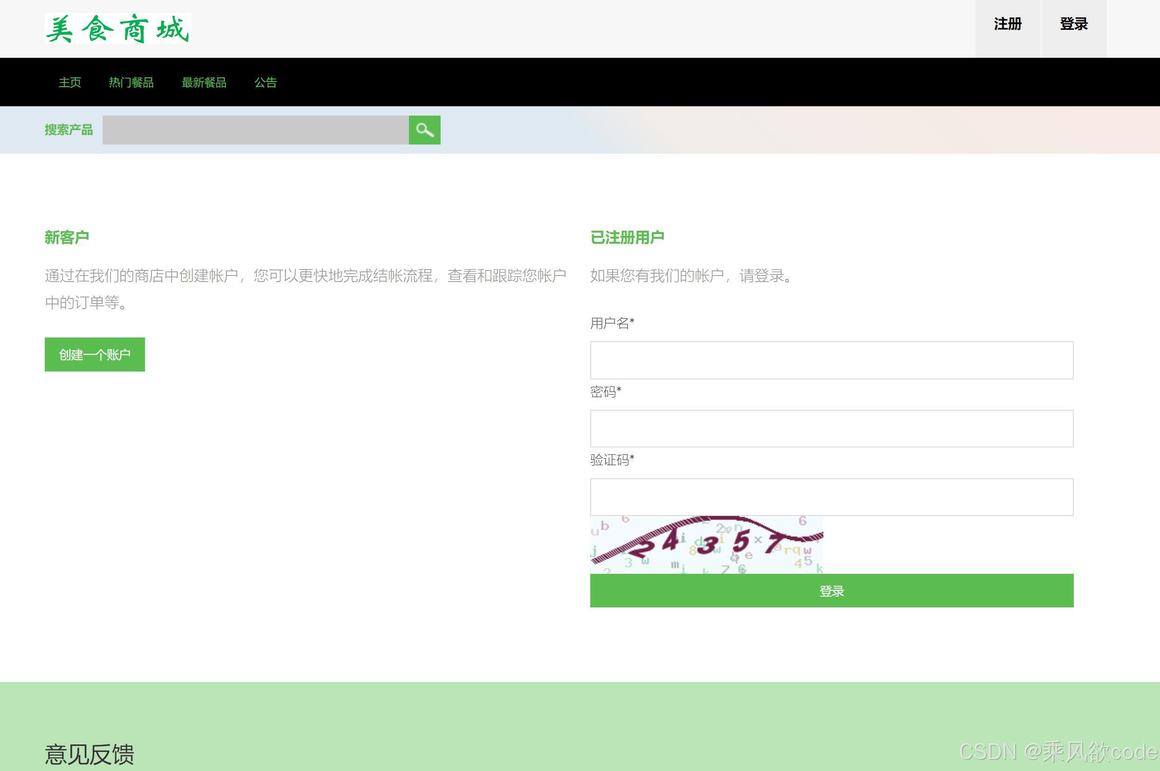1160x771 pixels.
Task: Open the 公告 navigation item
Action: point(266,82)
